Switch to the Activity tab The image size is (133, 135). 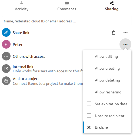tap(22, 6)
